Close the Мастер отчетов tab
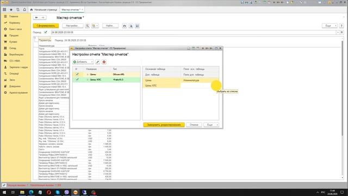The image size is (348, 196). click(82, 10)
